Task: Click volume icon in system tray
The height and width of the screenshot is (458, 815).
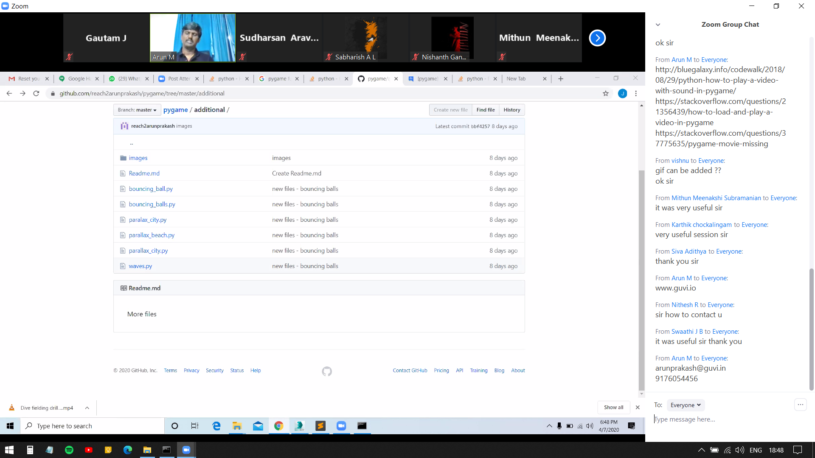Action: click(x=590, y=426)
